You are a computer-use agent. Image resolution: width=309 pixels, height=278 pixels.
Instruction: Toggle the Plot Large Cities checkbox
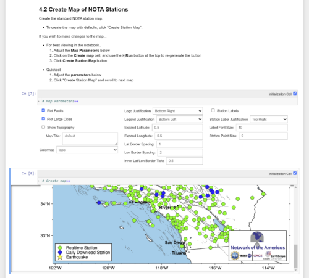coord(43,119)
